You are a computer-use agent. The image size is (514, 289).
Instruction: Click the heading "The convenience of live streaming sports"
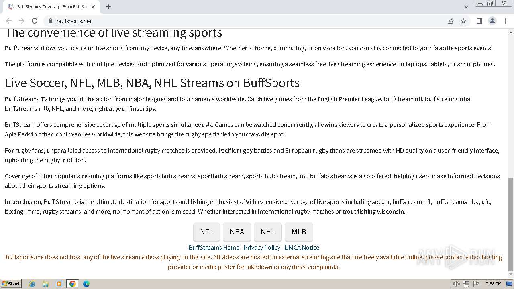[113, 33]
